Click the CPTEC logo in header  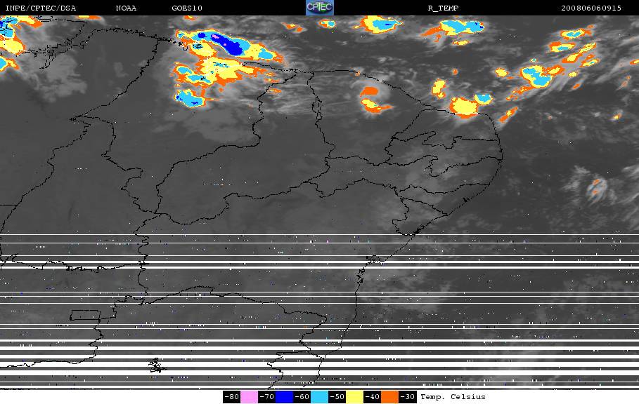tap(319, 8)
